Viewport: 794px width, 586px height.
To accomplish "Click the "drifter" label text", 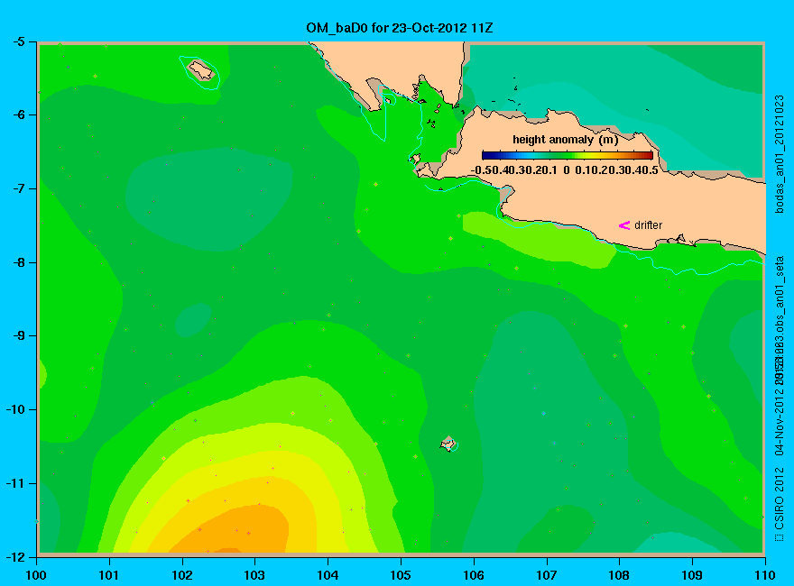I will pos(648,225).
